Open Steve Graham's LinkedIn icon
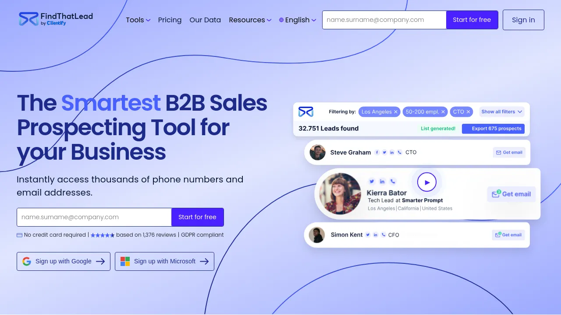 (392, 152)
